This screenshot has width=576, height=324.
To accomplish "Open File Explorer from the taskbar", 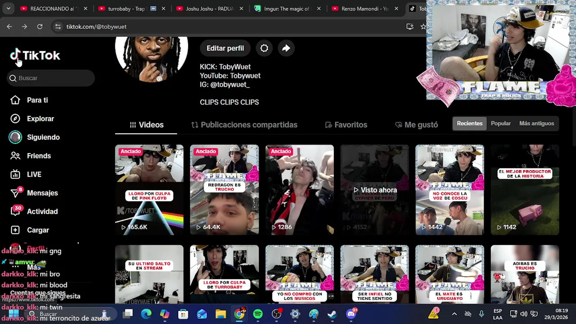I will 220,314.
